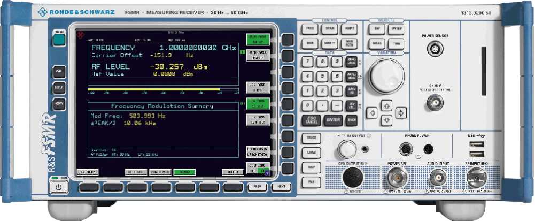Toggle the HIGH PASS 300 Hz filter

pos(258,56)
